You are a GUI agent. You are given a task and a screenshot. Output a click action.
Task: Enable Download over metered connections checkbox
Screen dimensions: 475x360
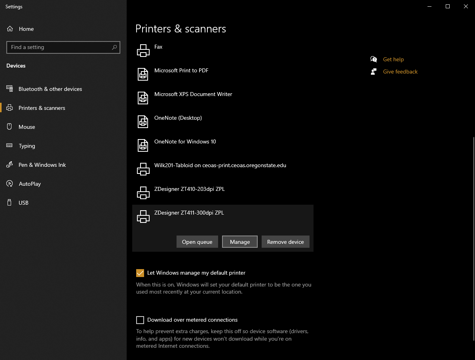point(140,320)
